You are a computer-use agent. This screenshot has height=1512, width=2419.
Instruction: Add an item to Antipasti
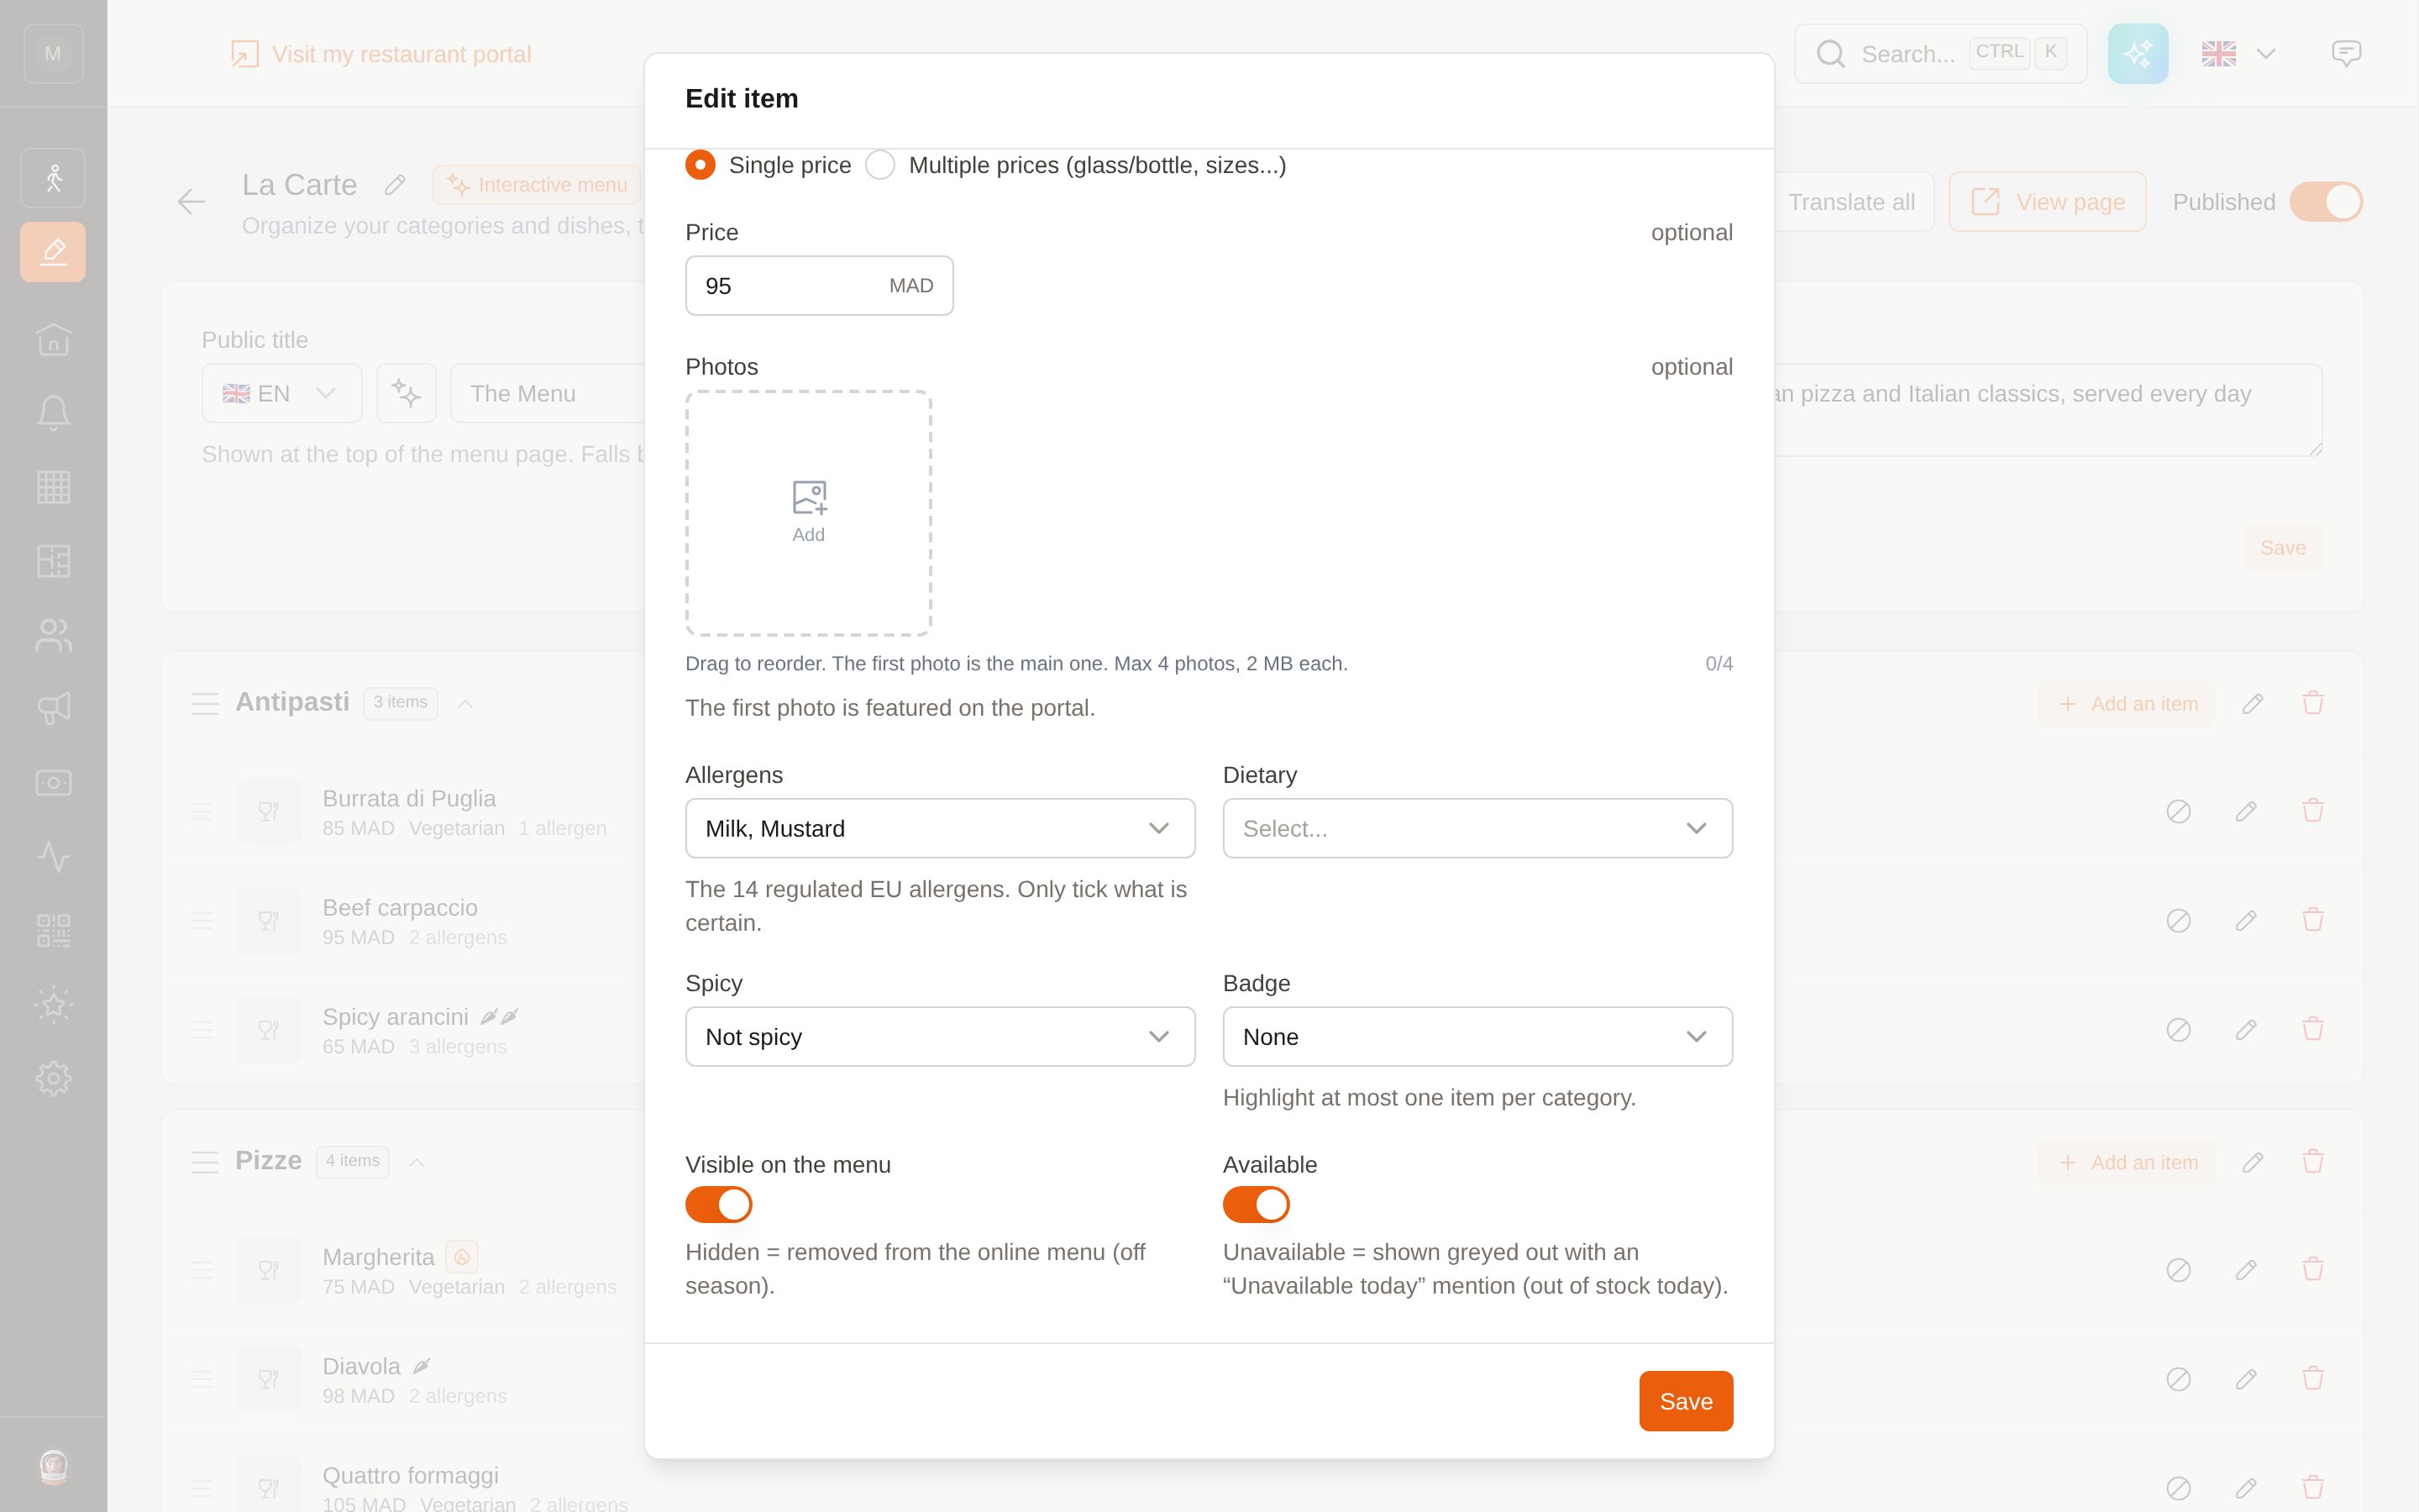pyautogui.click(x=2127, y=703)
